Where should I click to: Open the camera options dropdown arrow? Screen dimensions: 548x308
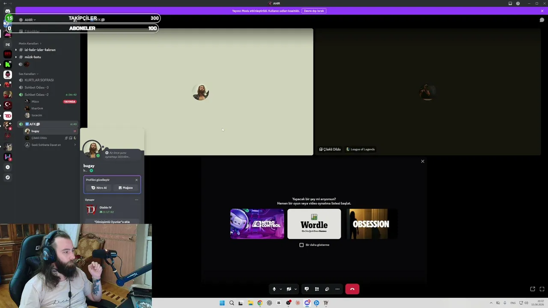click(295, 289)
